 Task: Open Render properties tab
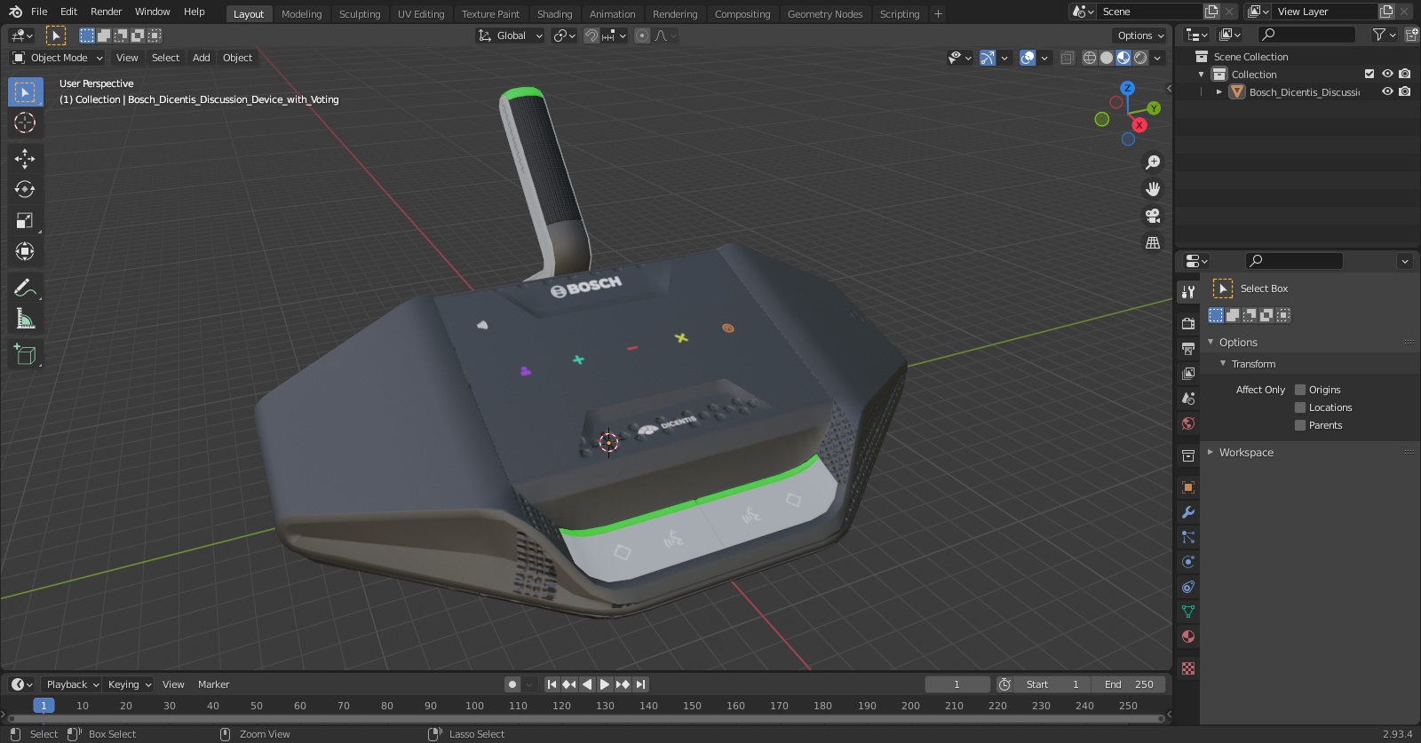click(1187, 324)
